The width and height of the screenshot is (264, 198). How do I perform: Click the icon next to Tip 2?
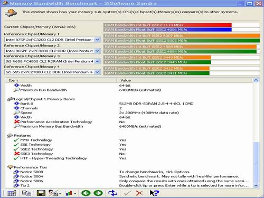tap(16, 185)
